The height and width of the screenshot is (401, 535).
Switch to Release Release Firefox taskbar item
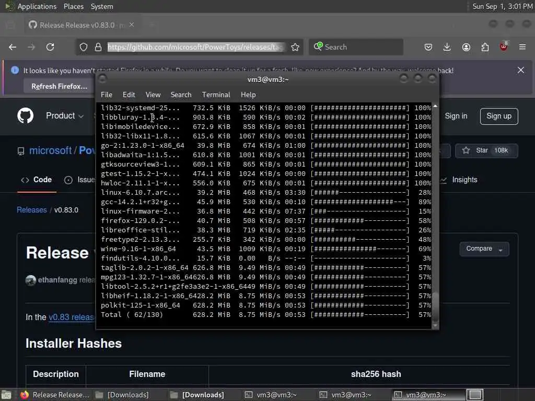point(54,395)
